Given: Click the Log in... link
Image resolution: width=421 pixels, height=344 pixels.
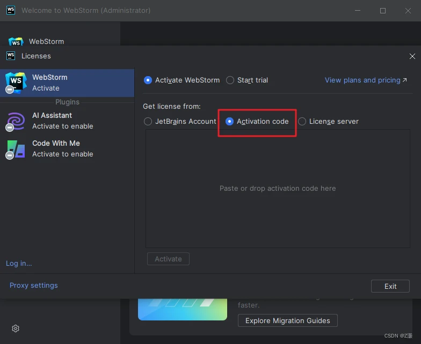Looking at the screenshot, I should 19,263.
